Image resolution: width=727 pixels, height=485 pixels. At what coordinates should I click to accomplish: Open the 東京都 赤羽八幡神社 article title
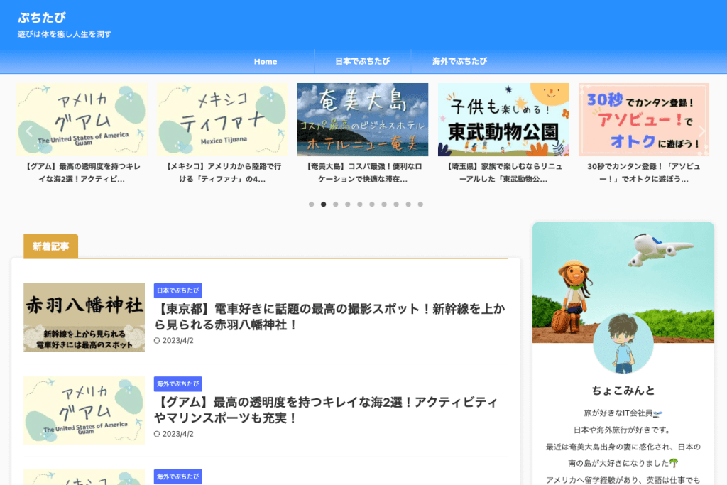tap(329, 316)
